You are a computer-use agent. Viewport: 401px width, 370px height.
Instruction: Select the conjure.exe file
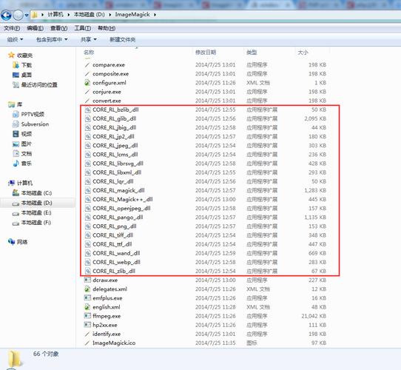tap(107, 92)
